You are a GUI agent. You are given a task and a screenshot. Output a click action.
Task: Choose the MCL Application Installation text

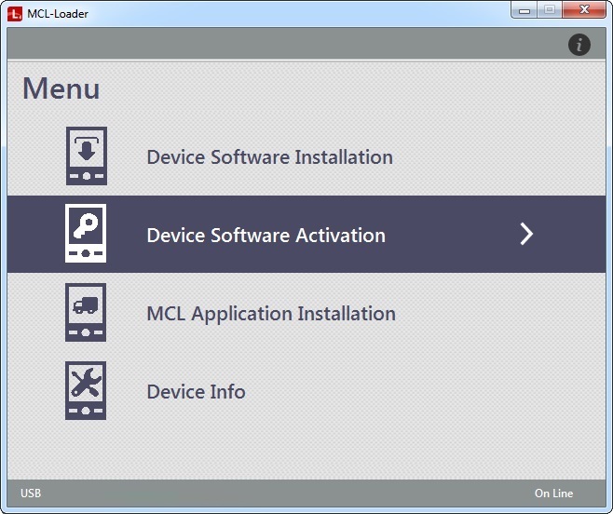[271, 314]
